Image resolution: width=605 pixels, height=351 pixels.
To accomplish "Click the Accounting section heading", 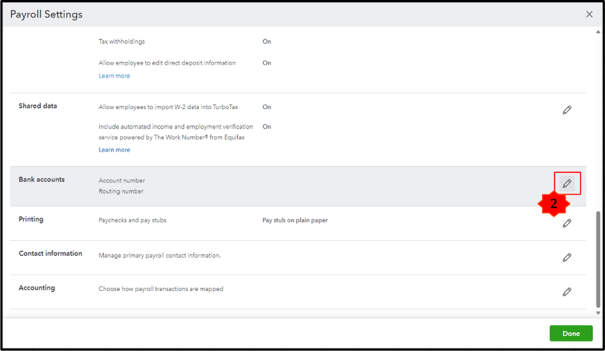I will [x=36, y=288].
